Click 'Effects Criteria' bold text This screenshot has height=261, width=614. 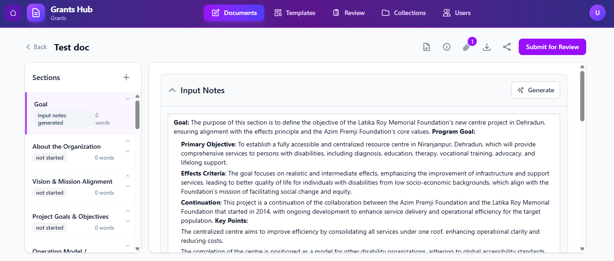pos(203,173)
